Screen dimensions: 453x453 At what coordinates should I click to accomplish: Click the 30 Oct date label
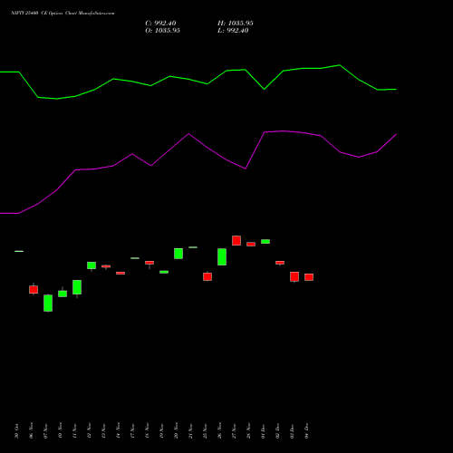tap(16, 431)
